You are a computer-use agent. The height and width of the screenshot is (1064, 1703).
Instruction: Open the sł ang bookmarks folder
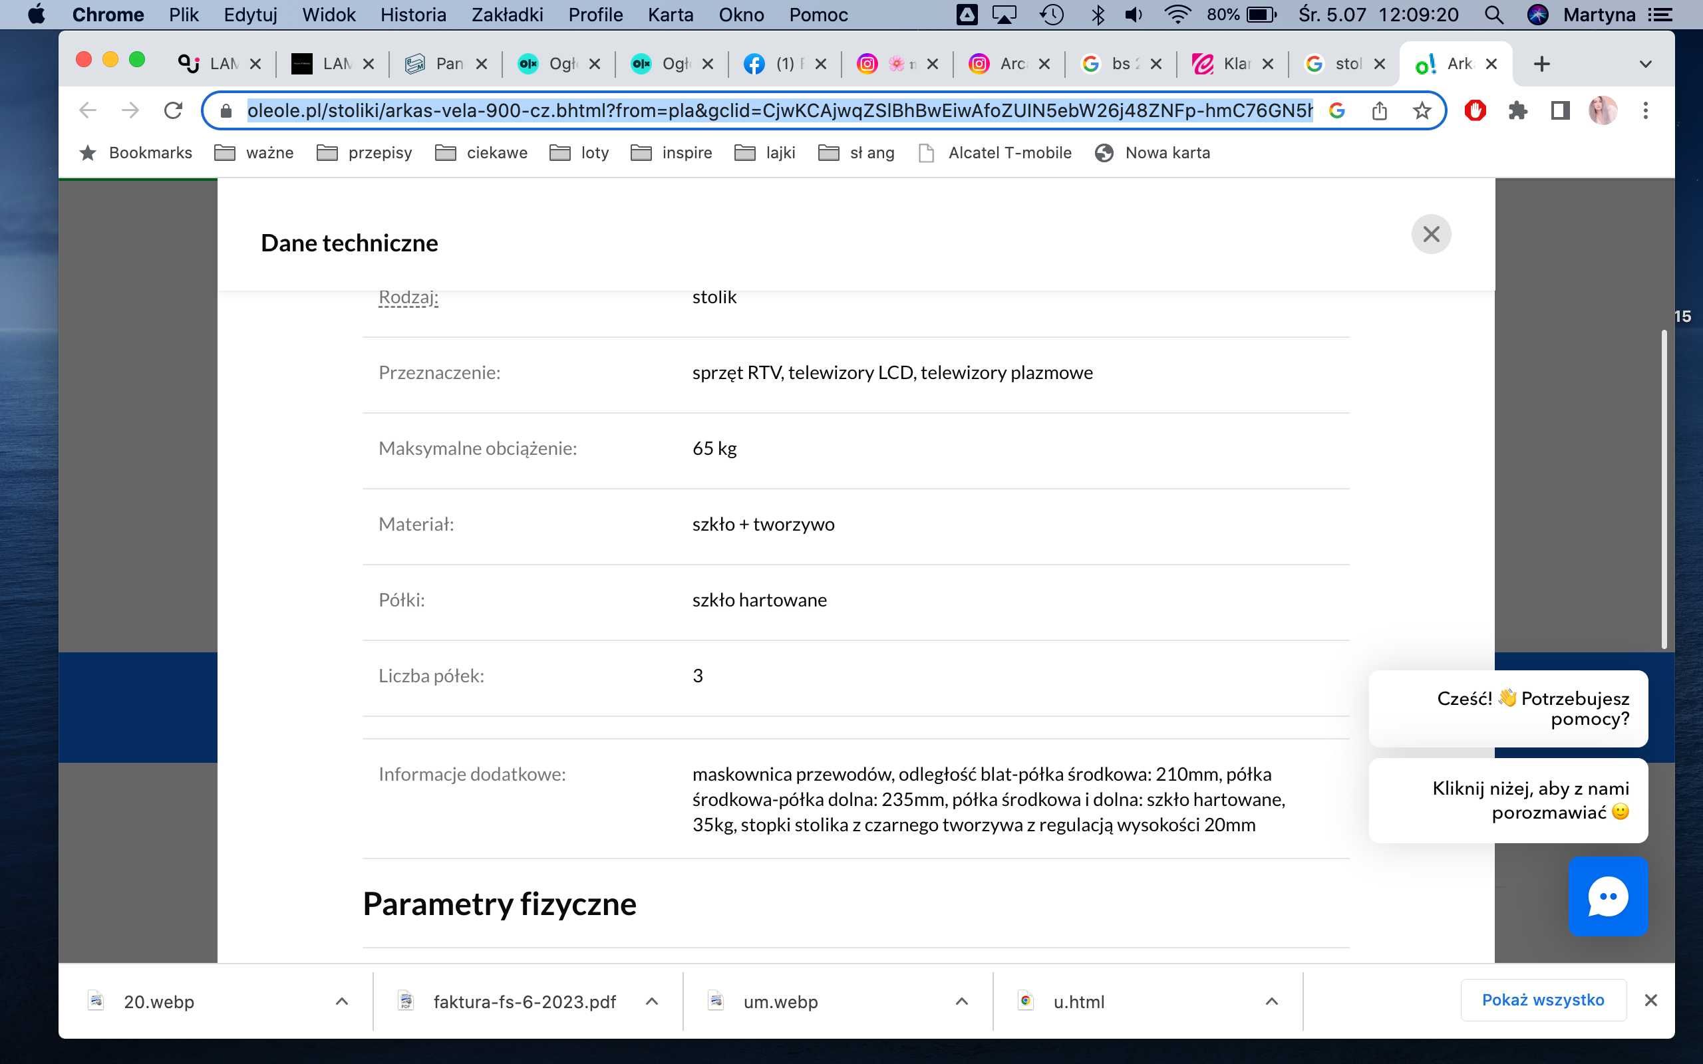pyautogui.click(x=856, y=153)
